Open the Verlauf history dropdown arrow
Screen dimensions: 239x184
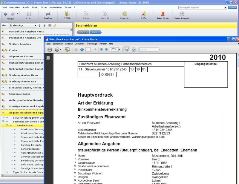[18, 14]
